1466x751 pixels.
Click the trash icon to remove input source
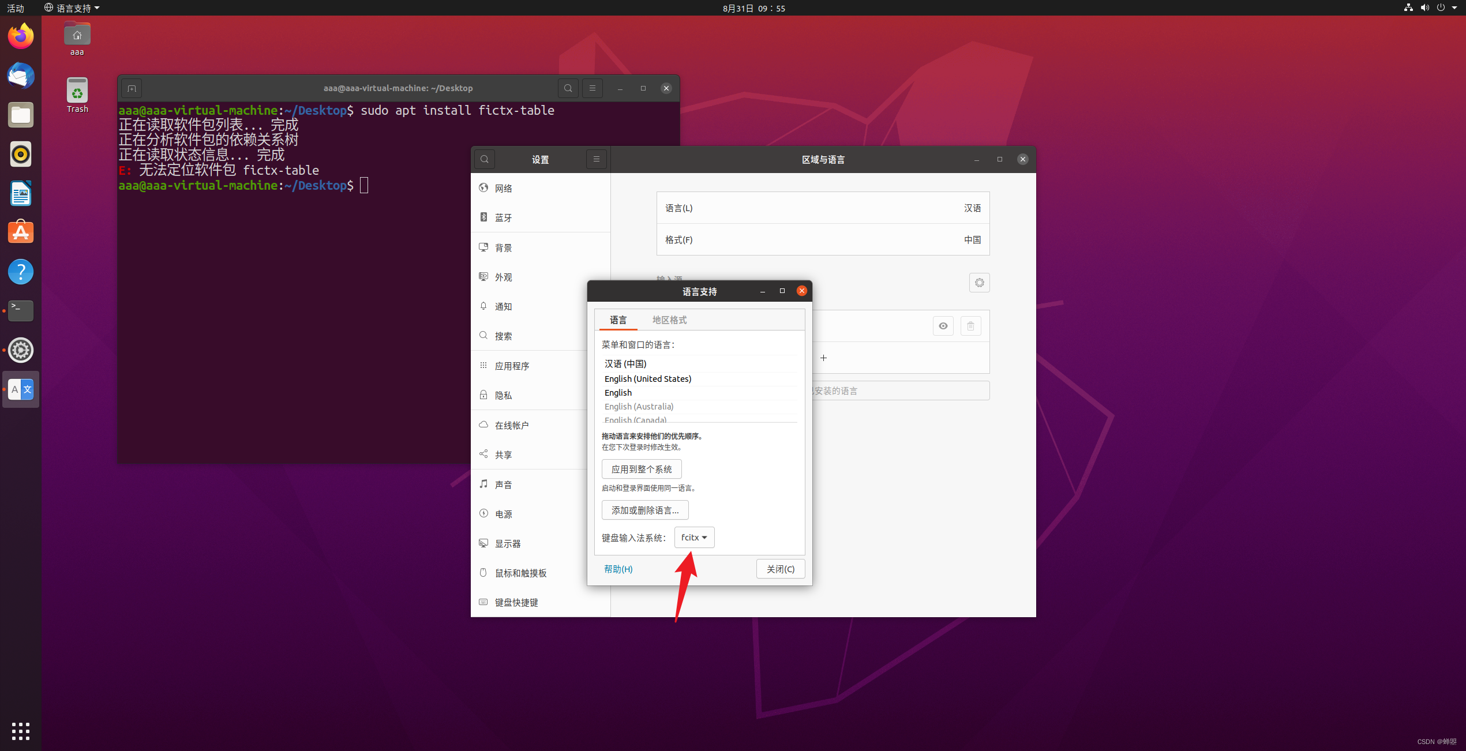[970, 326]
